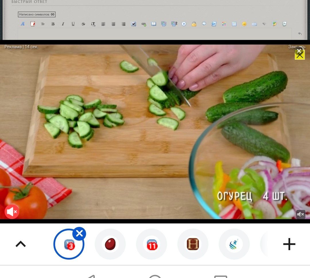Click the Закрыть link on the ad
The width and height of the screenshot is (310, 278).
point(297,47)
